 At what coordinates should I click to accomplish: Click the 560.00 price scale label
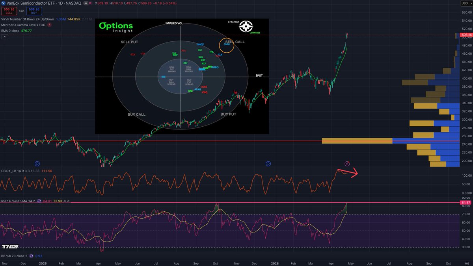pos(466,12)
